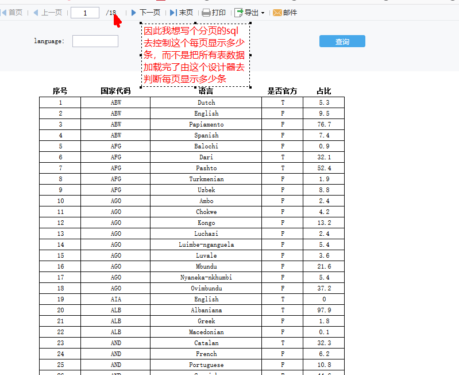Click the 邮件 text label

click(x=290, y=13)
